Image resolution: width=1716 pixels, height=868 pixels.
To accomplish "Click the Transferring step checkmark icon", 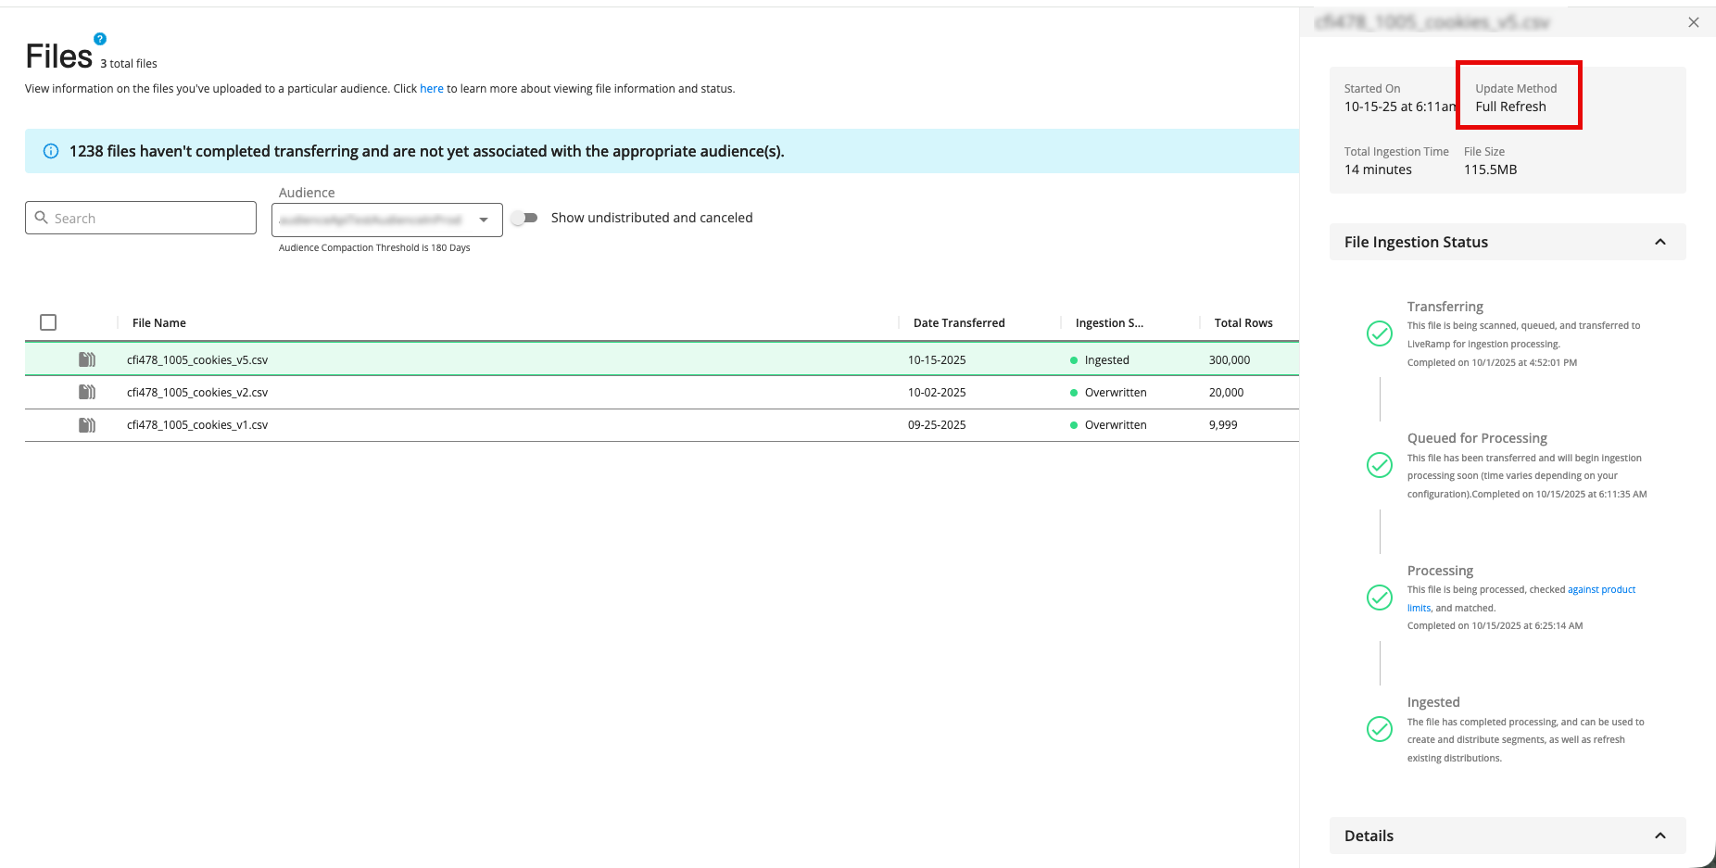I will [1380, 333].
